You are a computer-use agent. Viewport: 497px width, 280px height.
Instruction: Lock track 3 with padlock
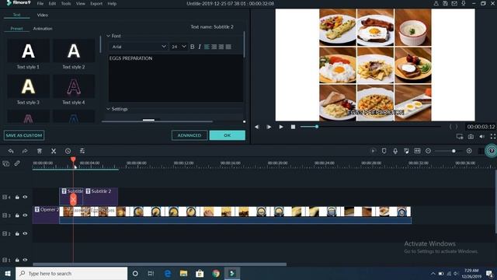click(x=17, y=215)
